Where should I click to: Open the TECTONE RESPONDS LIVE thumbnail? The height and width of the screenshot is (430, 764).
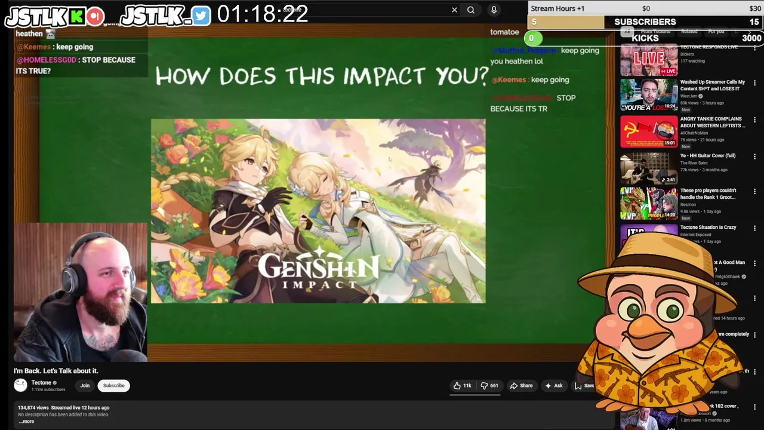[x=649, y=60]
